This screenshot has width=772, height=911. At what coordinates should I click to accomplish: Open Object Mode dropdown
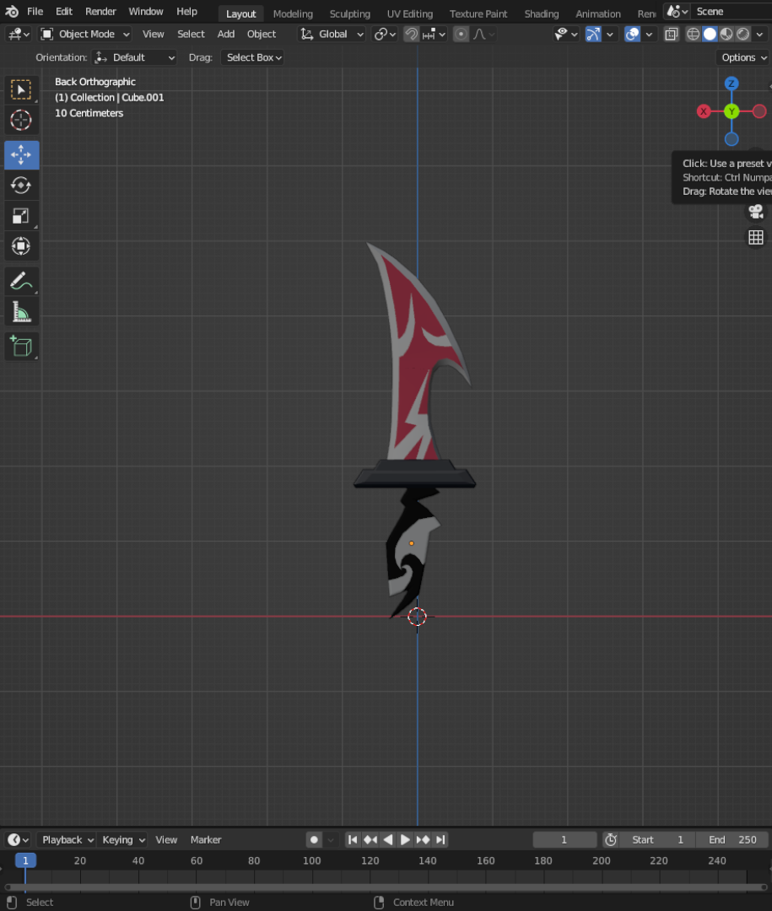85,35
